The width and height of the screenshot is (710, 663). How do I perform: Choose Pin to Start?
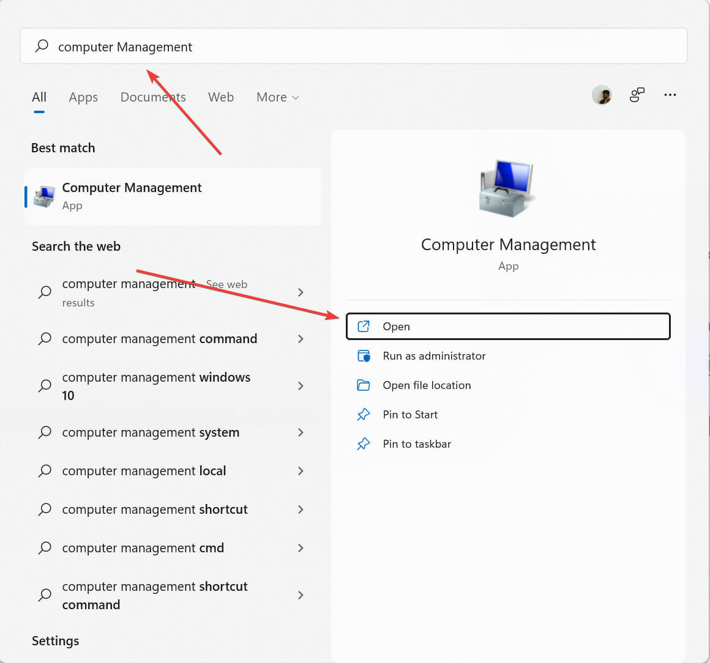pos(508,415)
